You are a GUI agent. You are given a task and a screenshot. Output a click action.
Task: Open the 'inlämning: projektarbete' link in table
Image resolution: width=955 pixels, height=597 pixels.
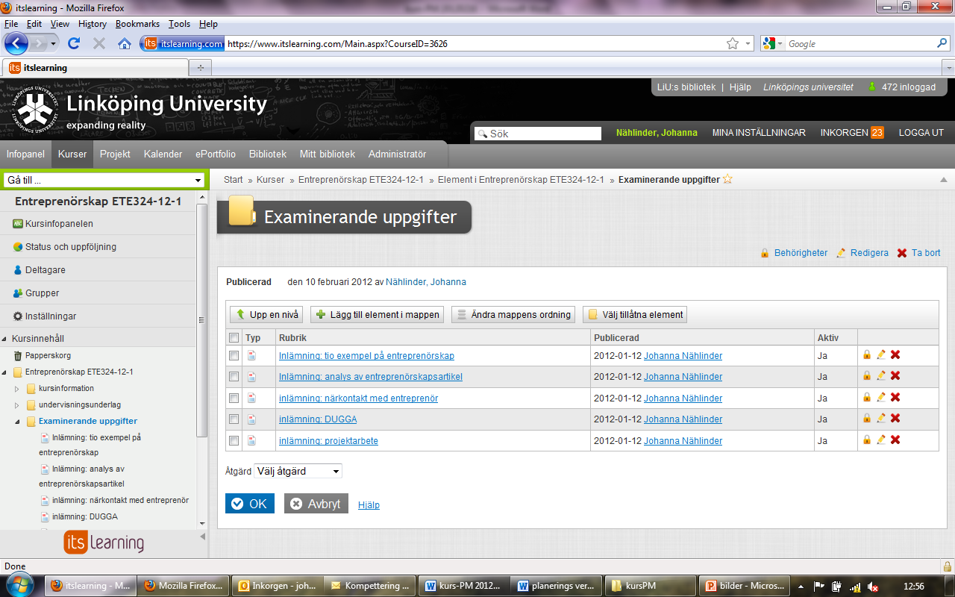click(x=328, y=440)
